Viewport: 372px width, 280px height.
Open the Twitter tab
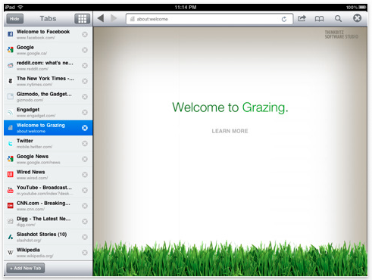(48, 144)
